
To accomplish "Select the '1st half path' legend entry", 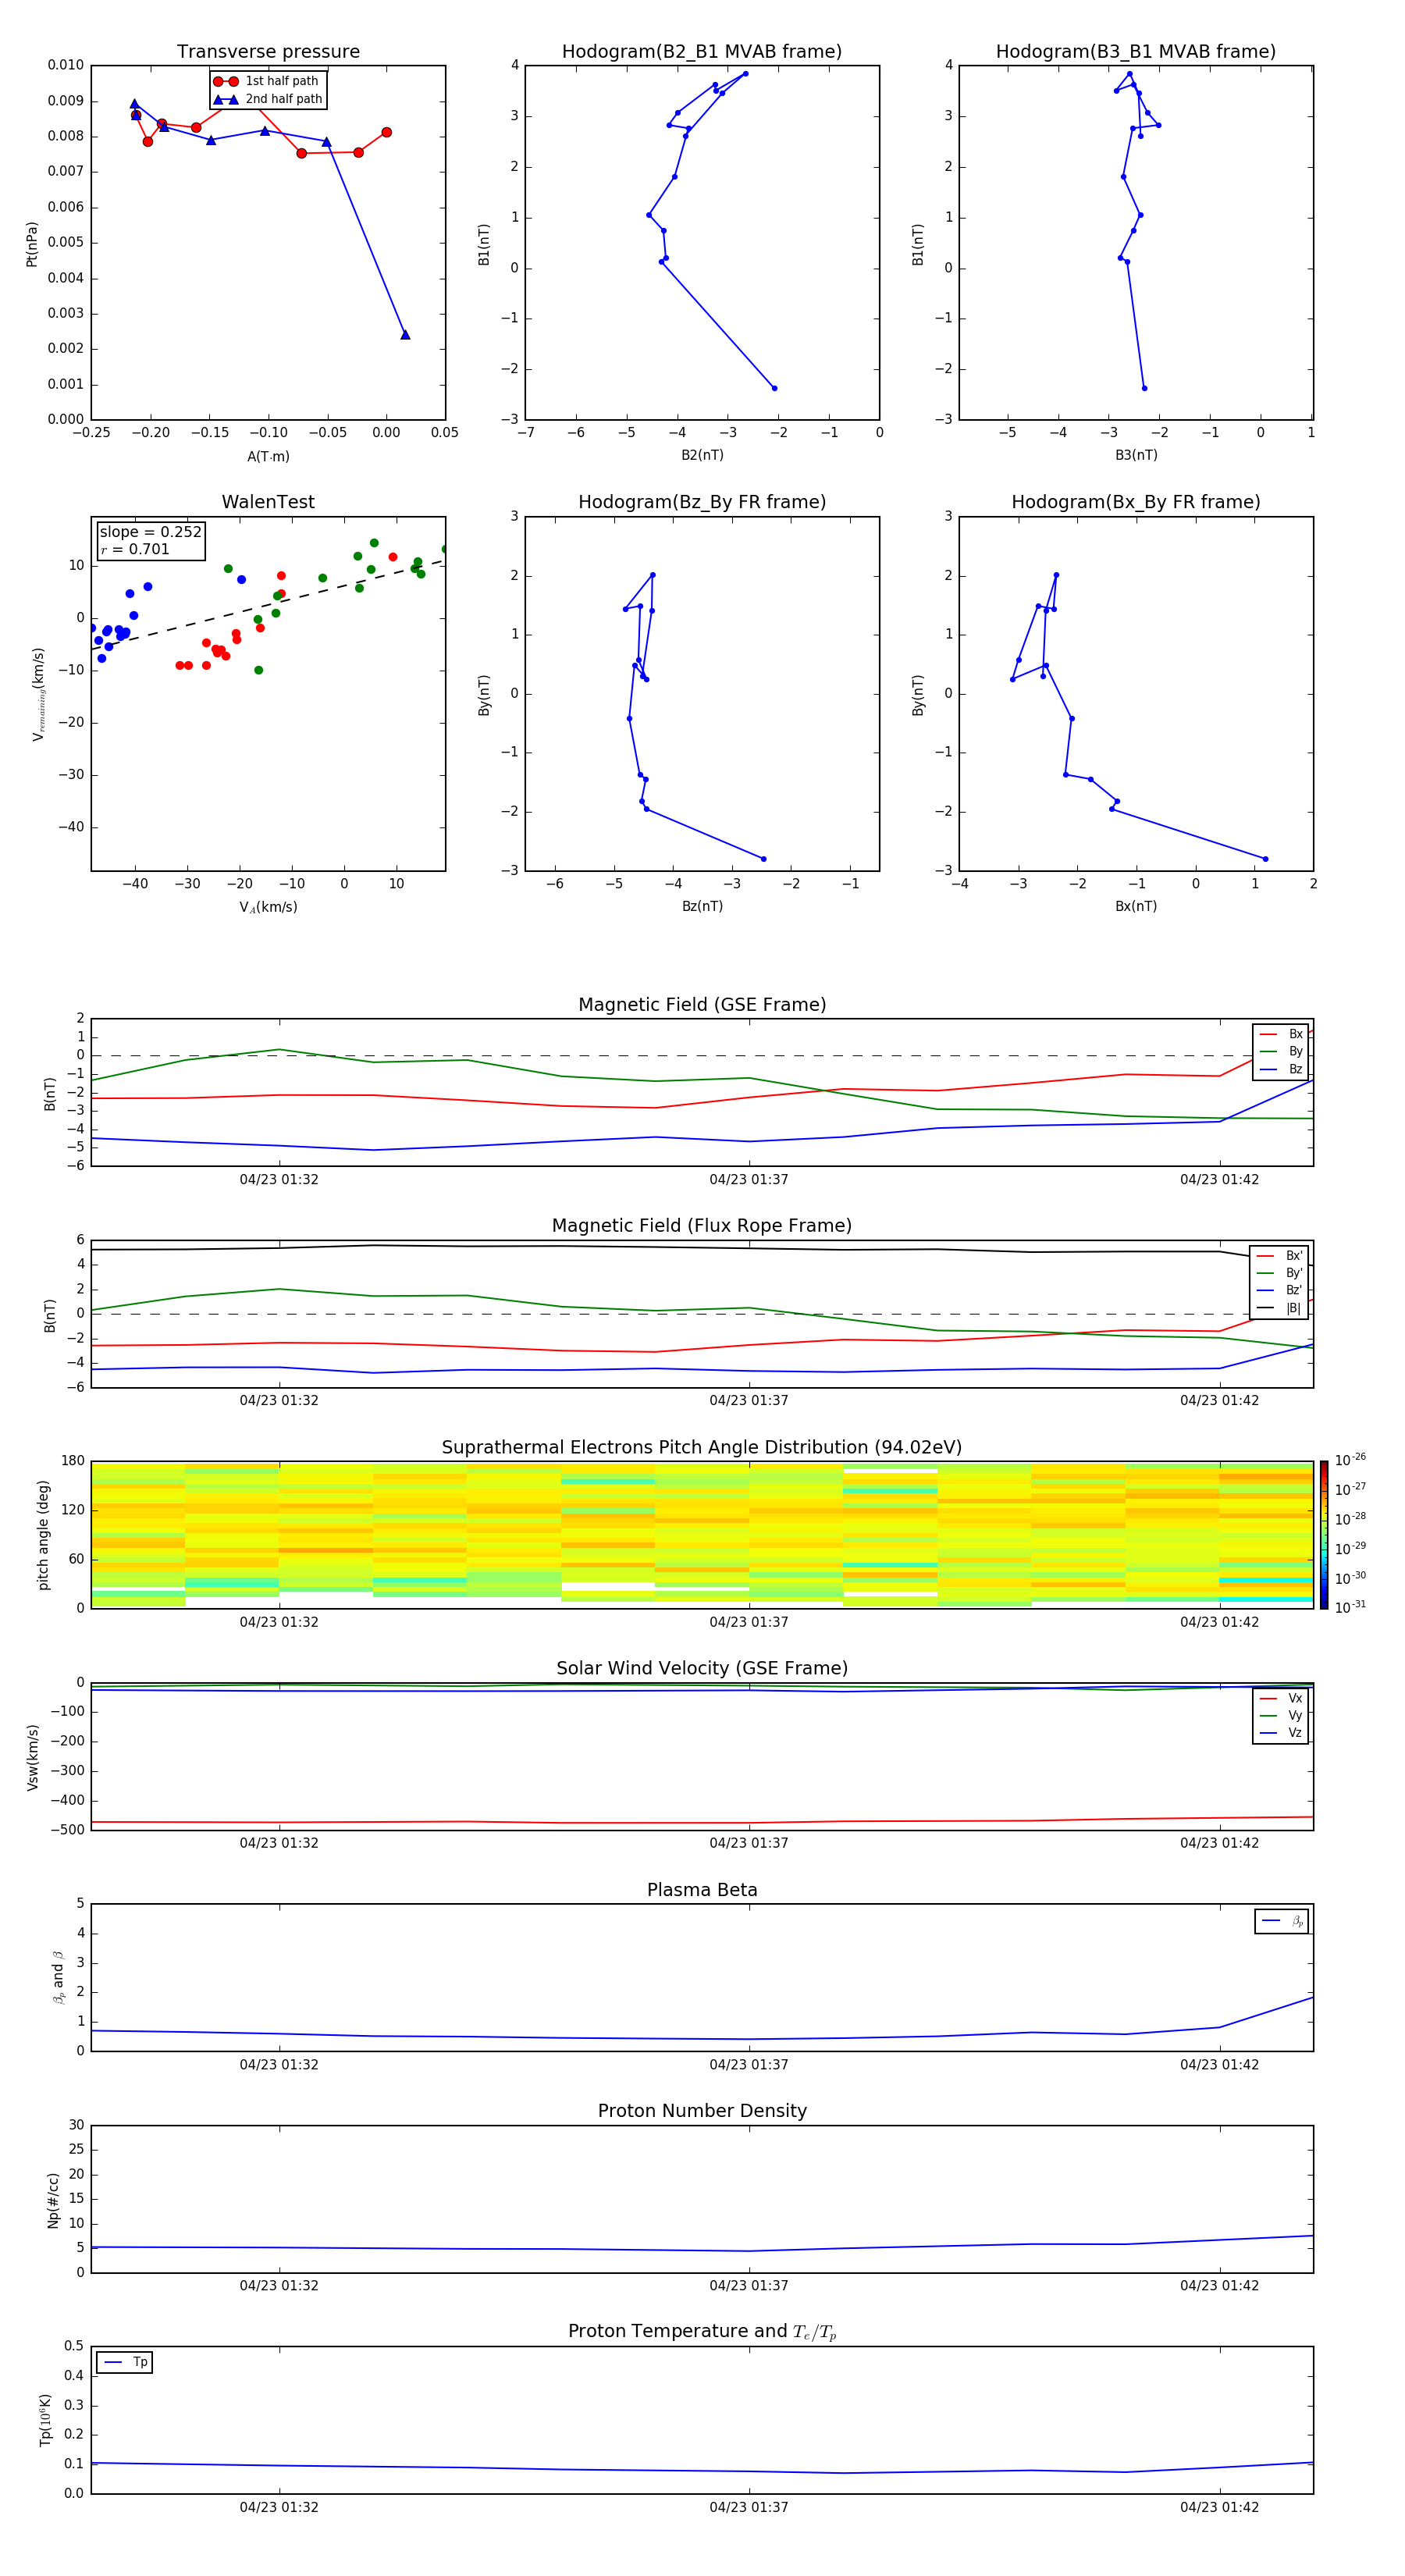I will [x=266, y=81].
